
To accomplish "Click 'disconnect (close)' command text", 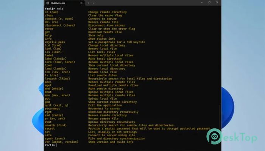I will (x=60, y=25).
